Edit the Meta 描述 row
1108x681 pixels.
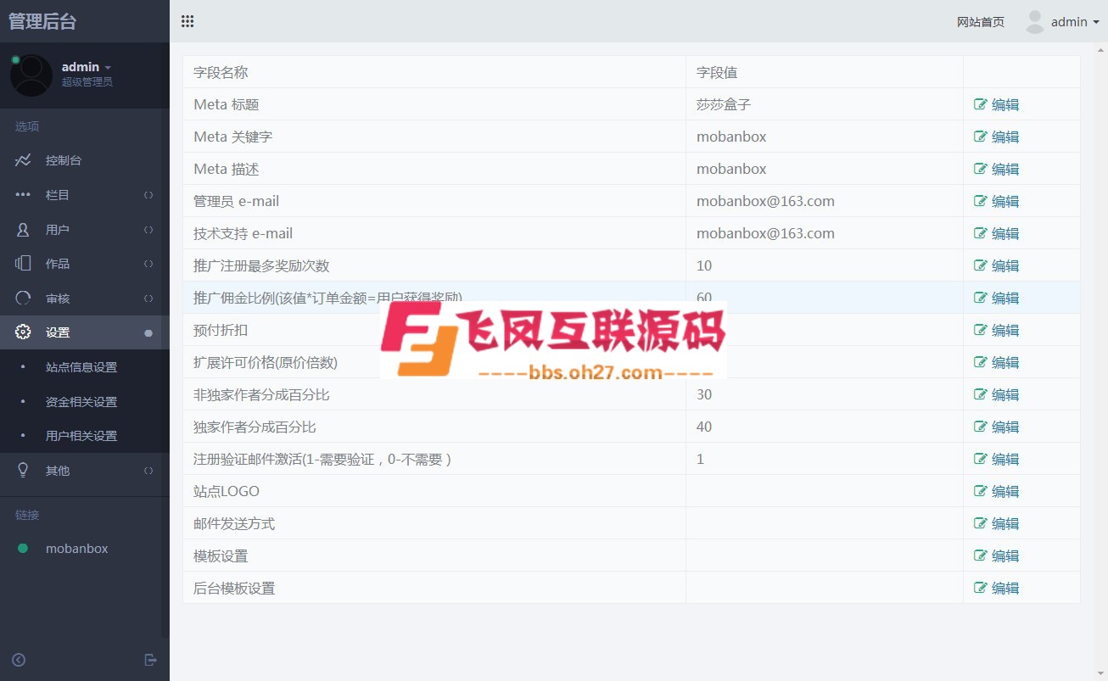pyautogui.click(x=997, y=169)
